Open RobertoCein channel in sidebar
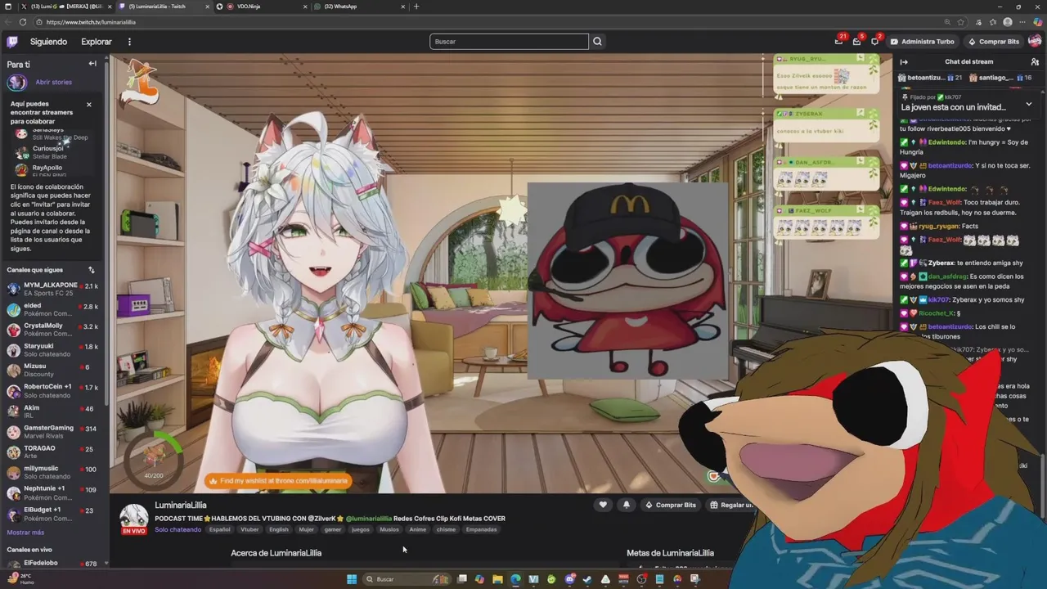Viewport: 1047px width, 589px height. [x=52, y=391]
